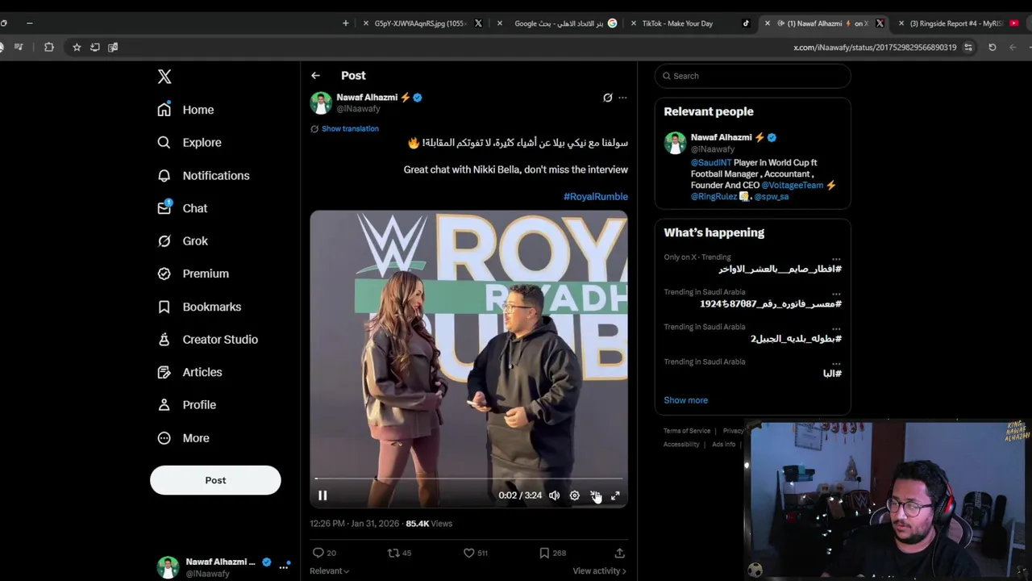Seek on the video progress bar
Screen dimensions: 1032x581
click(x=468, y=479)
